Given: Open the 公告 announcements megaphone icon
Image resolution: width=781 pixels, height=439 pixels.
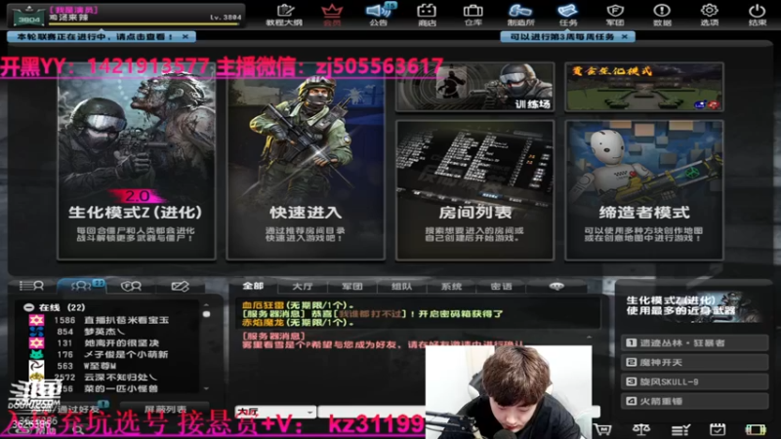Looking at the screenshot, I should pos(379,15).
